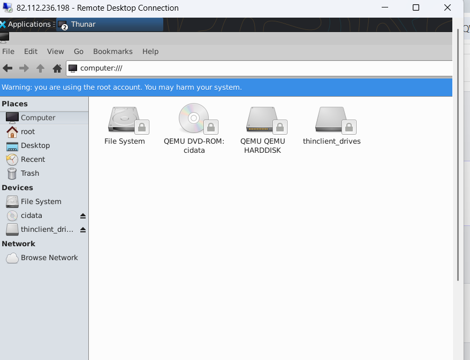Open Recent in the Places sidebar

tap(44, 159)
